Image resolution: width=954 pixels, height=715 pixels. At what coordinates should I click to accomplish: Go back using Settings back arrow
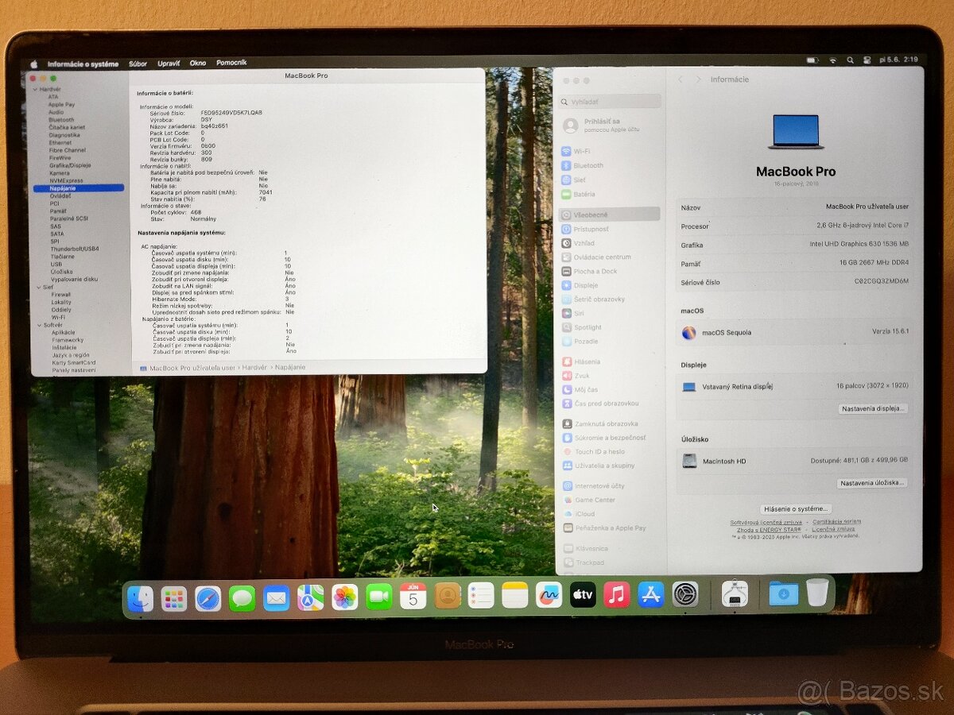pos(681,79)
